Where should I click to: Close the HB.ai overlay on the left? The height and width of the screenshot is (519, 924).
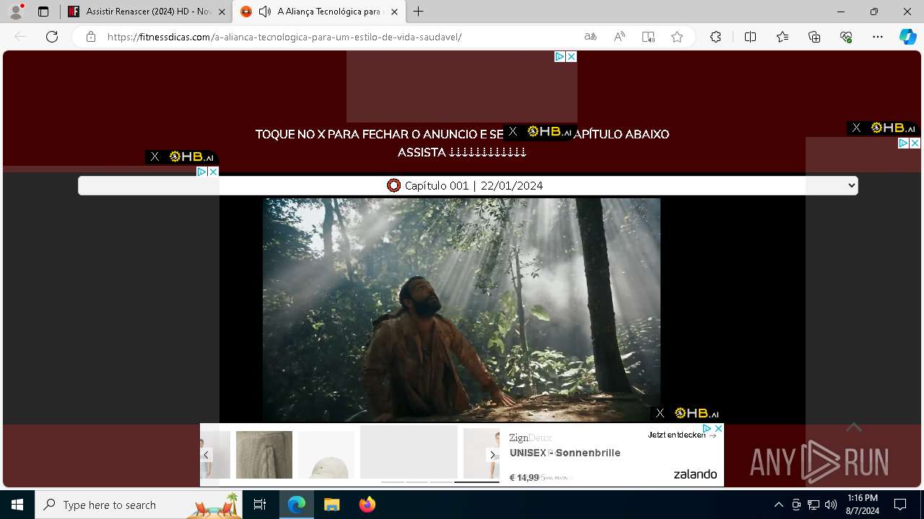coord(154,156)
